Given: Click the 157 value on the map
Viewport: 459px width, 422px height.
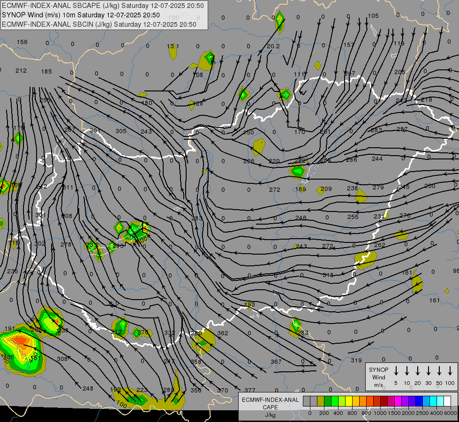Looking at the screenshot, I should [349, 45].
